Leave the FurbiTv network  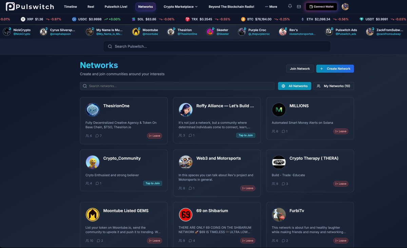341,241
